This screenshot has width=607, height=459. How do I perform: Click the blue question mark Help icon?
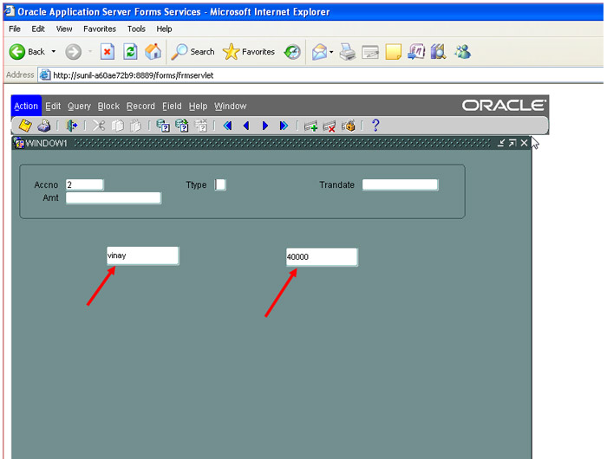375,126
